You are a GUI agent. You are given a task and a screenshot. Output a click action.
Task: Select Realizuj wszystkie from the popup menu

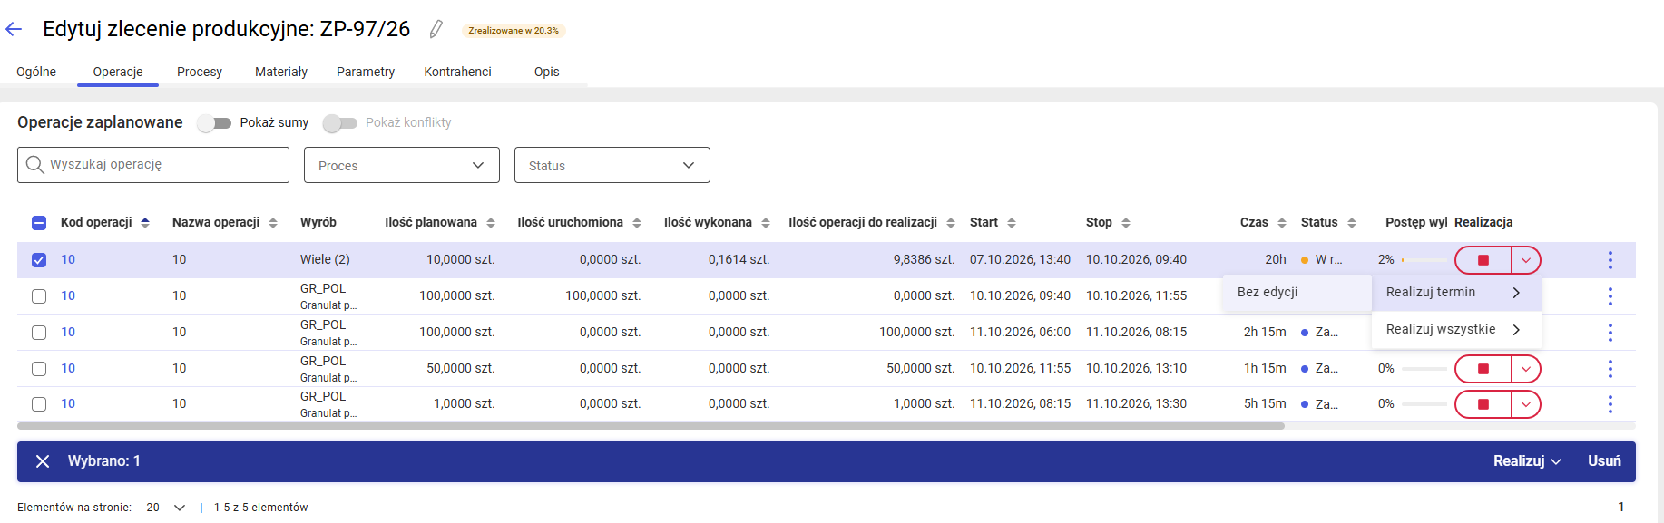(1456, 330)
